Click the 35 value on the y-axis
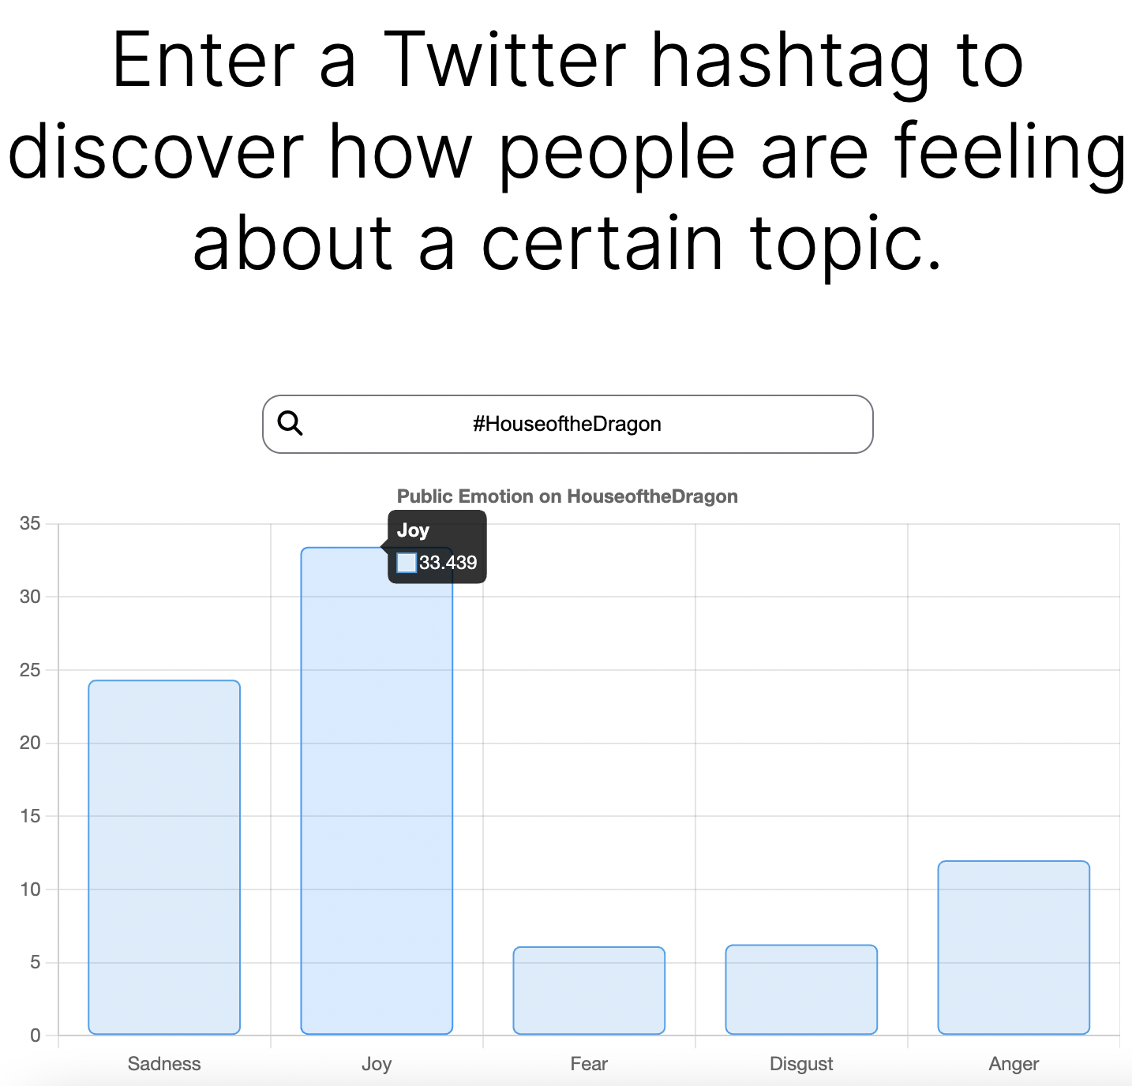Image resolution: width=1132 pixels, height=1086 pixels. tap(30, 523)
